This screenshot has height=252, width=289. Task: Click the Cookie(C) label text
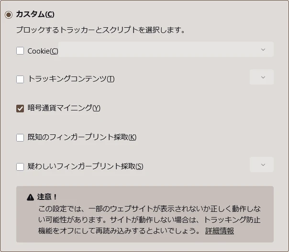coord(43,51)
